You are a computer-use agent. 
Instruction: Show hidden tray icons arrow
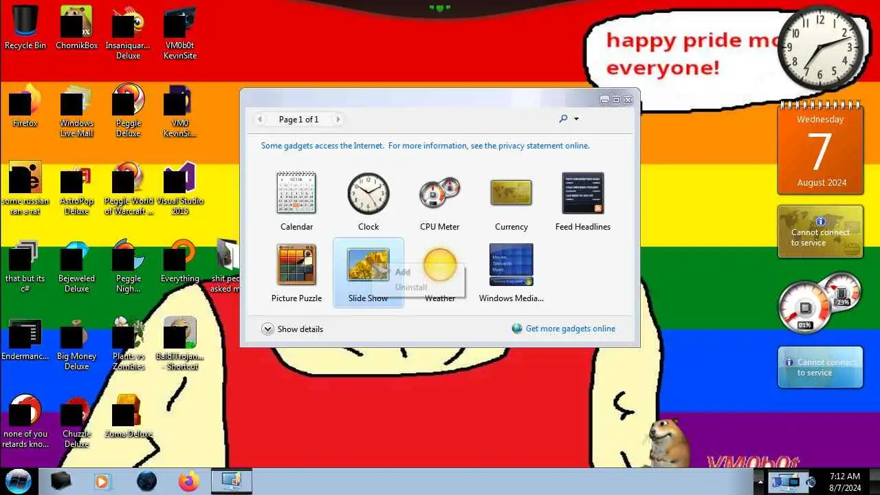(x=760, y=481)
